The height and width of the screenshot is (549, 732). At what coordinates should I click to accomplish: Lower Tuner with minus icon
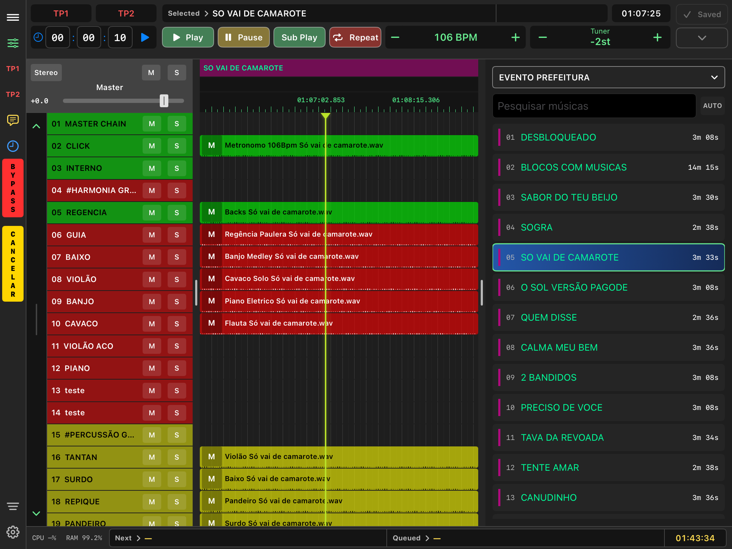pyautogui.click(x=543, y=37)
